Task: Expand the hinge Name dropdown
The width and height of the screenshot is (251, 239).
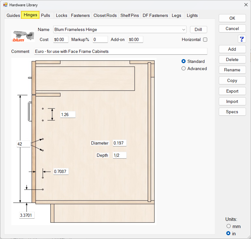Action: point(184,30)
